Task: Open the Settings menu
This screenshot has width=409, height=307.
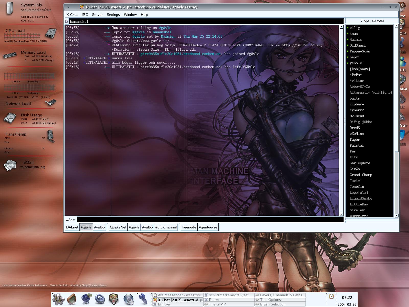Action: [x=113, y=15]
